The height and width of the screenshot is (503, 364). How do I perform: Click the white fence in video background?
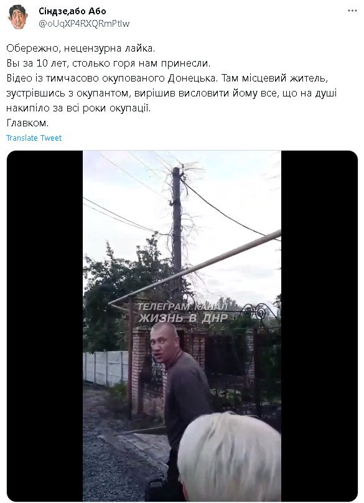pos(106,367)
